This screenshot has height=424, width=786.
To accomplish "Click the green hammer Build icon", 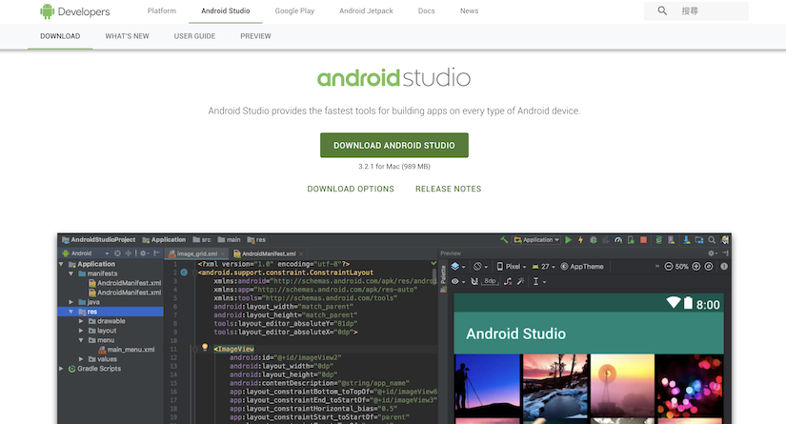I will coord(504,239).
